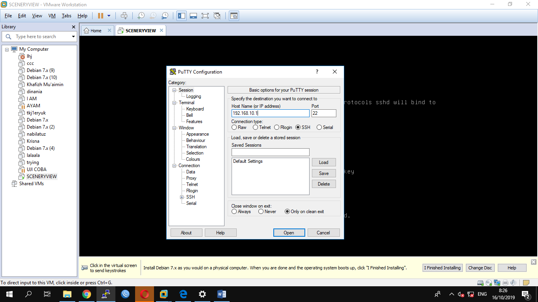Click the Saved Sessions name field
This screenshot has width=538, height=302.
pyautogui.click(x=271, y=152)
